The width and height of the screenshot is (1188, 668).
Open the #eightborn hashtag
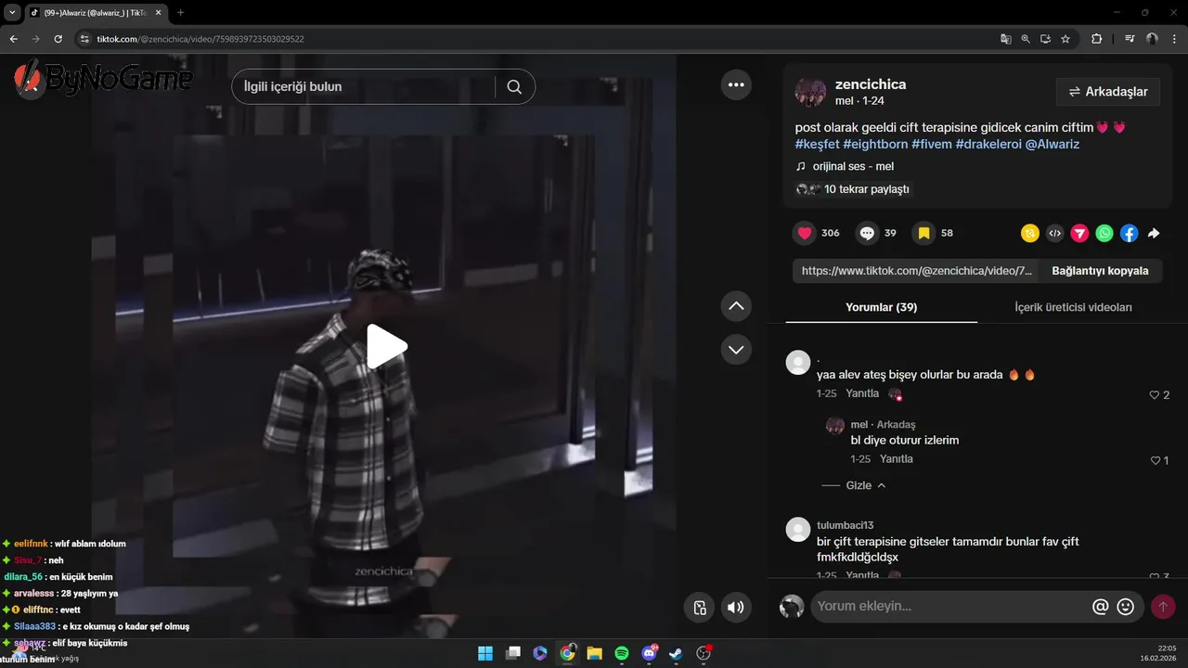pyautogui.click(x=875, y=144)
